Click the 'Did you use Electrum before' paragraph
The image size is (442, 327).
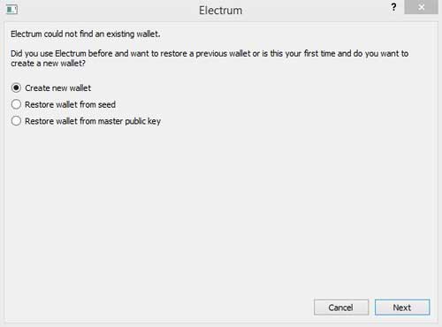[210, 58]
